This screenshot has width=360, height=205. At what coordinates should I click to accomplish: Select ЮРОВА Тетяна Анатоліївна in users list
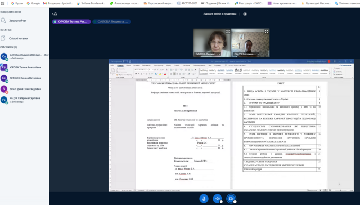[x=24, y=67]
